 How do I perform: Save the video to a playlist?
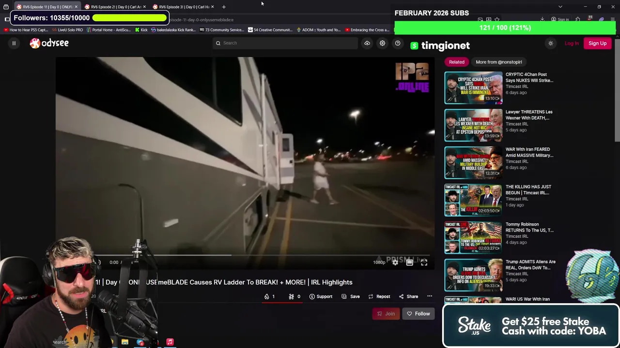(351, 296)
